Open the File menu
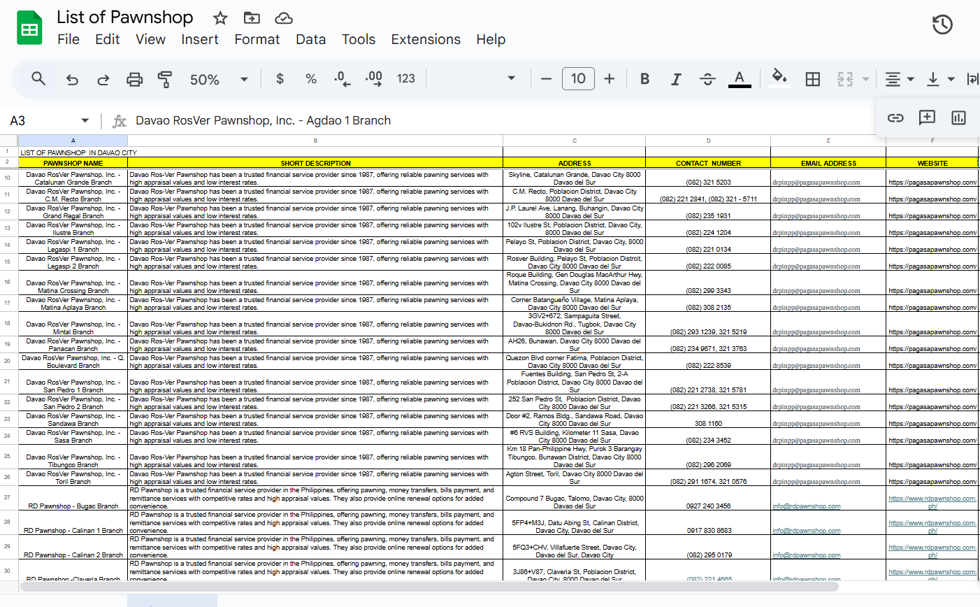This screenshot has width=980, height=607. [69, 39]
